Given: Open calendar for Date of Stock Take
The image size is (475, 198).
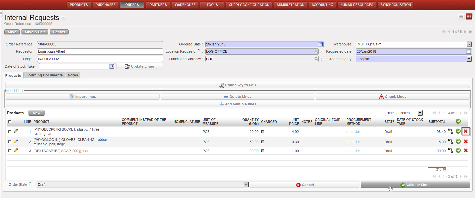Looking at the screenshot, I should pos(112,66).
